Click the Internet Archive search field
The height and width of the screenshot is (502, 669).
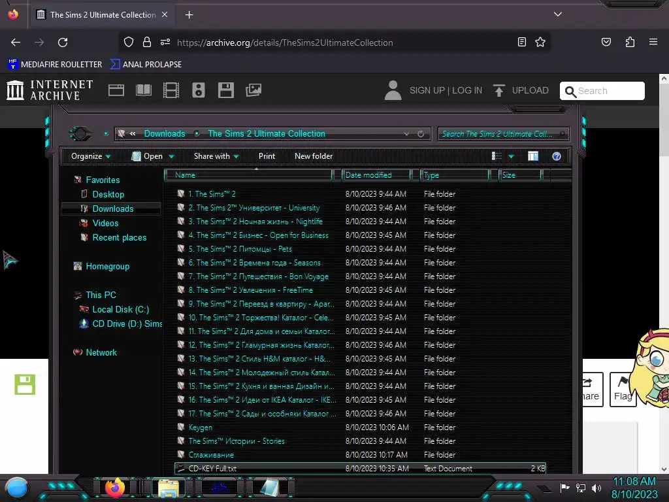(x=602, y=91)
